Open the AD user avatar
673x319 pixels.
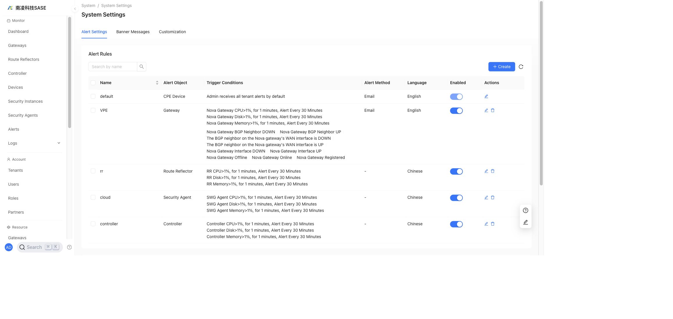pos(9,247)
